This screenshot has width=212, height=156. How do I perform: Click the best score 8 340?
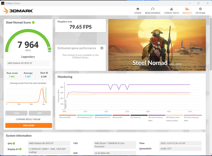point(44,77)
